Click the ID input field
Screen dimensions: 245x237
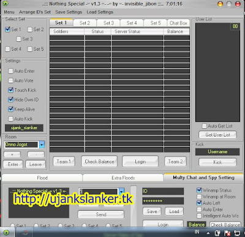(x=163, y=191)
